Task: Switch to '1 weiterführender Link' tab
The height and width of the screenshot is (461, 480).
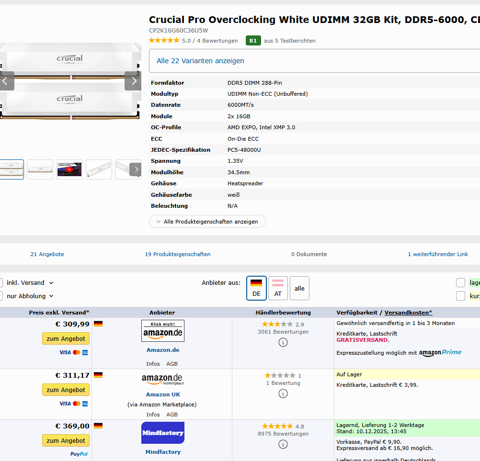Action: click(438, 254)
